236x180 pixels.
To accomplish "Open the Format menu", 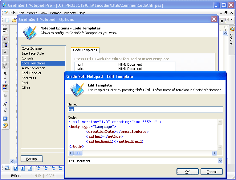I will click(x=55, y=13).
